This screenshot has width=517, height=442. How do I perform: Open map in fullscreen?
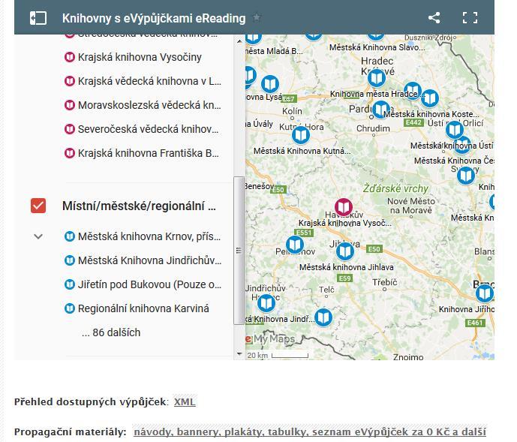point(470,18)
